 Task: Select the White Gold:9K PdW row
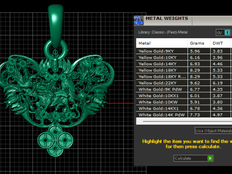coord(184,89)
